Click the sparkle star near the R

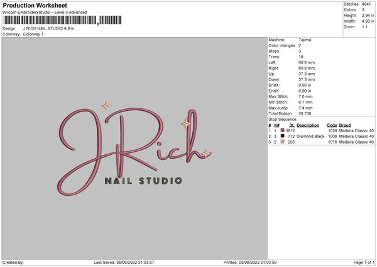tap(186, 124)
